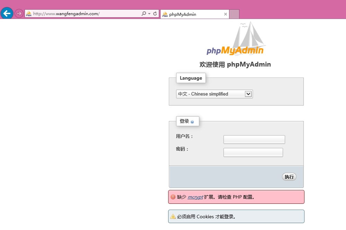Click the 用户名 label

184,136
